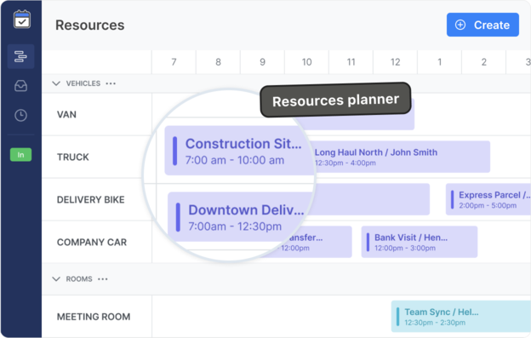Click the ROOMS group label
Image resolution: width=531 pixels, height=338 pixels.
(79, 279)
